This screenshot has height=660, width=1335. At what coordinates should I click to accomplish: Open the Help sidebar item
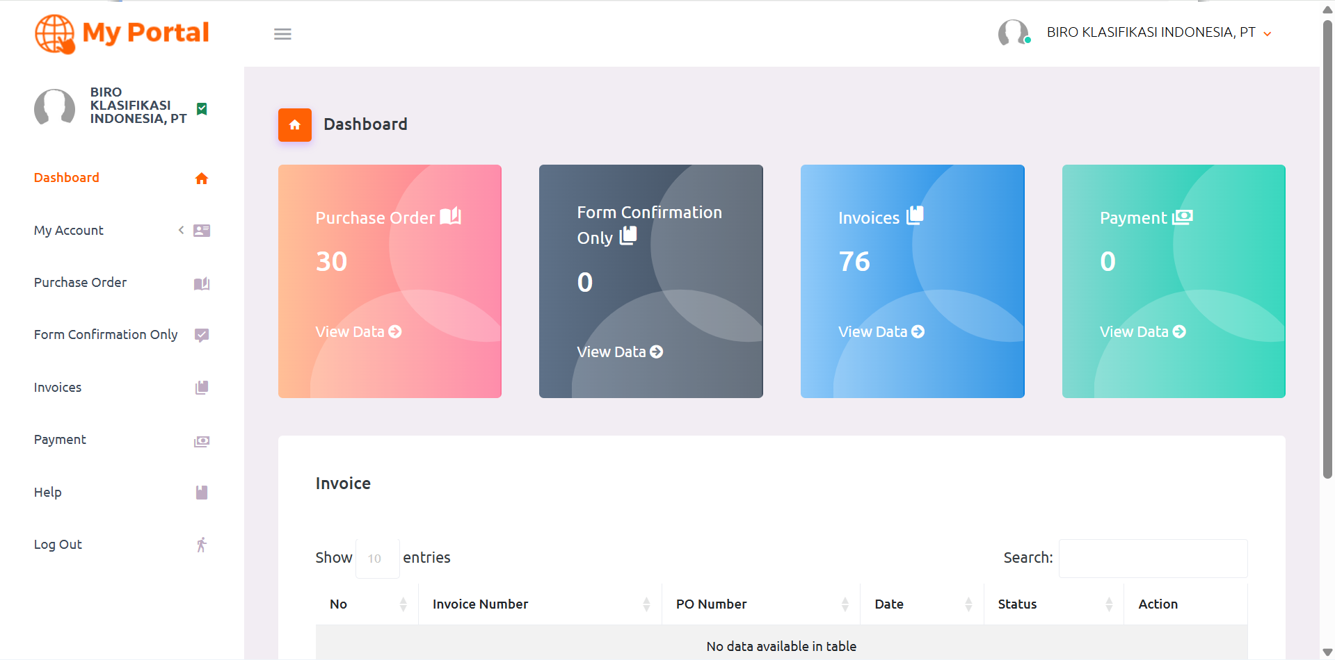(48, 493)
